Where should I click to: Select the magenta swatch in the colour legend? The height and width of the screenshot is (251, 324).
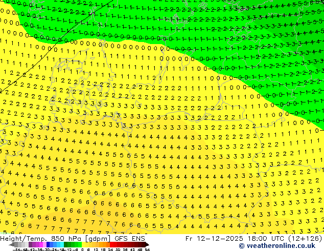coord(41,244)
